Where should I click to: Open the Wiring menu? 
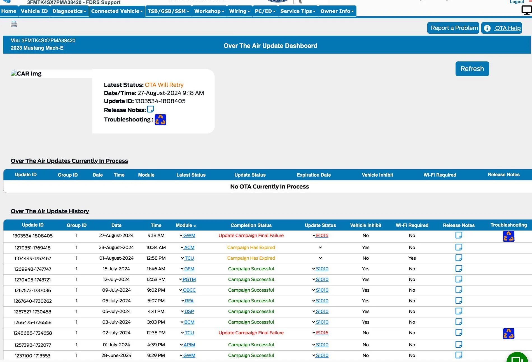click(x=239, y=11)
